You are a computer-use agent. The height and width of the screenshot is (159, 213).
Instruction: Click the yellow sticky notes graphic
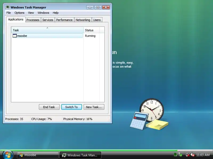tap(157, 125)
